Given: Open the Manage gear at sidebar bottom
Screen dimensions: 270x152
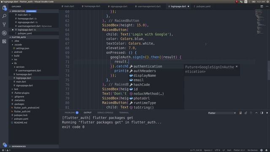Looking at the screenshot, I should [x=4, y=145].
